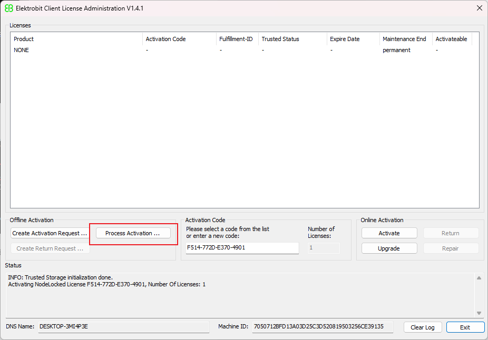Click the Number of Licenses field
The image size is (488, 340).
(324, 247)
